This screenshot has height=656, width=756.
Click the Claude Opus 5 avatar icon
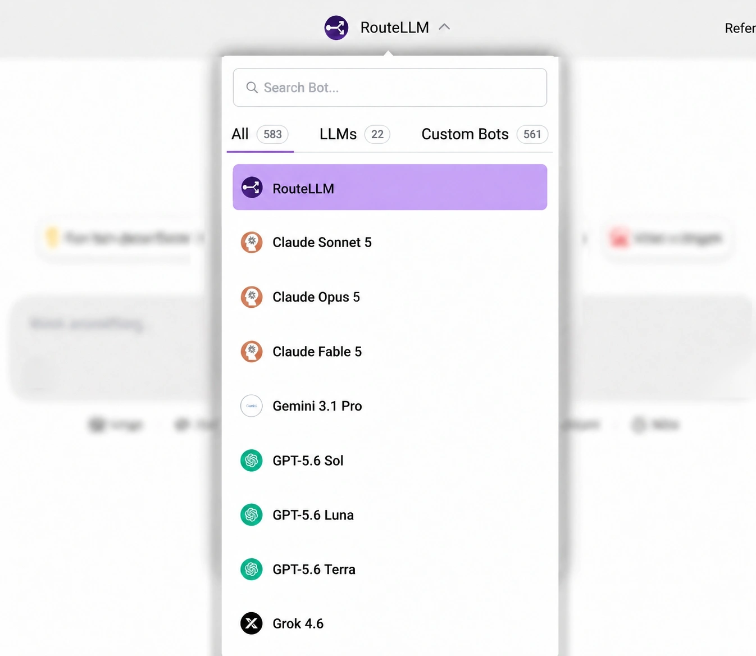click(252, 297)
